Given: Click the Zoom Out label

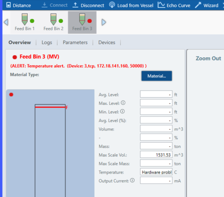Looking at the screenshot, I should point(208,58).
